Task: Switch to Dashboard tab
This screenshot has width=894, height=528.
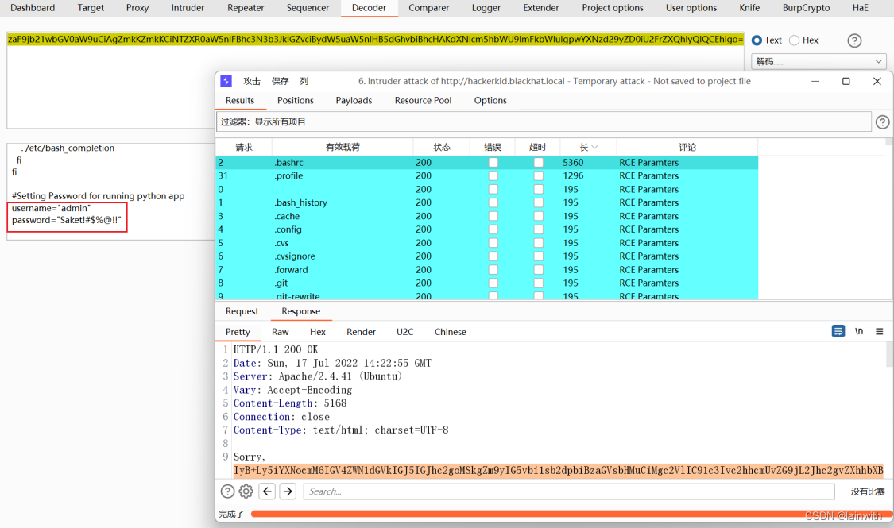Action: (33, 8)
